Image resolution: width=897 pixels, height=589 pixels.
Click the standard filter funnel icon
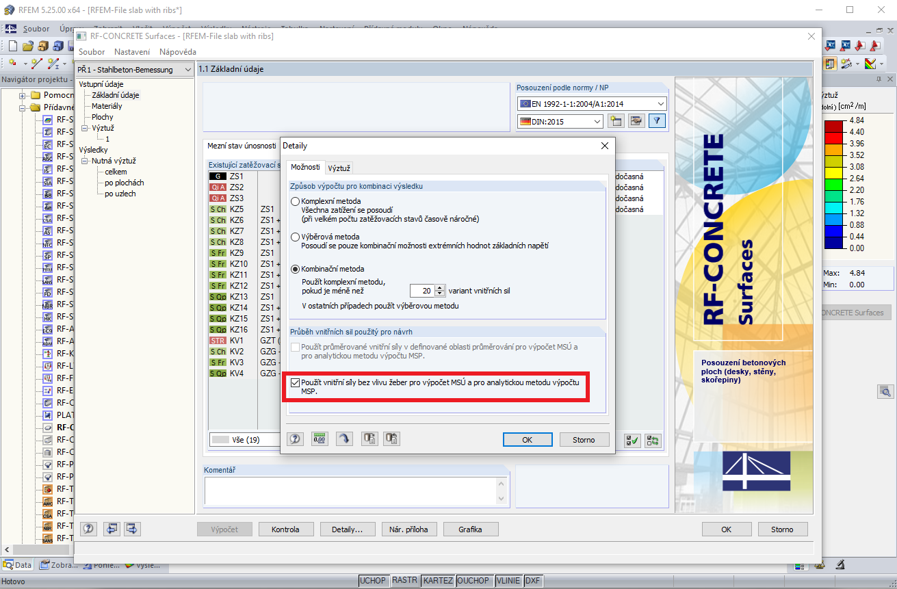[657, 121]
